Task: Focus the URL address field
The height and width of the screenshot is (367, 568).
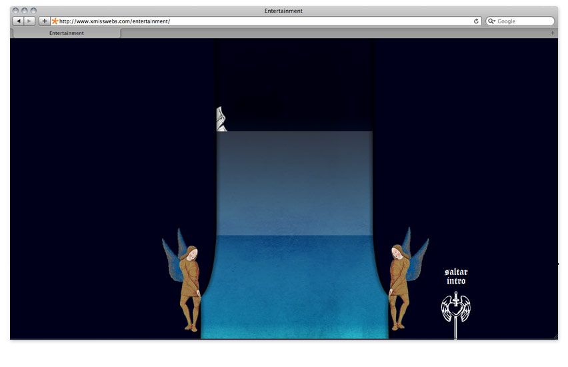Action: 266,21
